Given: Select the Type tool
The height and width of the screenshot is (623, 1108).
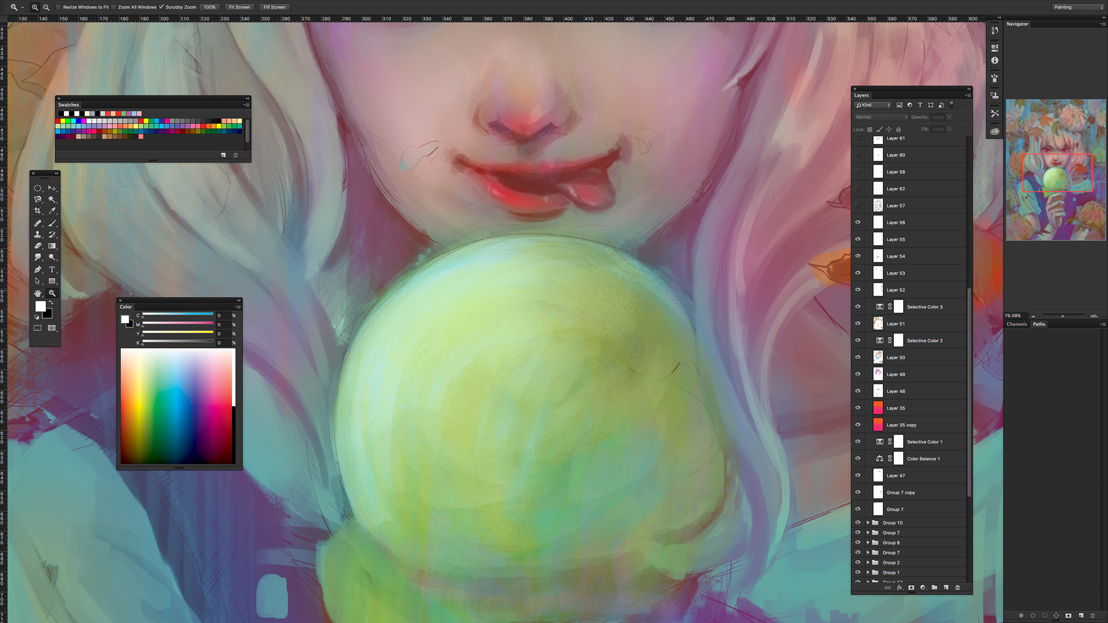Looking at the screenshot, I should (52, 269).
